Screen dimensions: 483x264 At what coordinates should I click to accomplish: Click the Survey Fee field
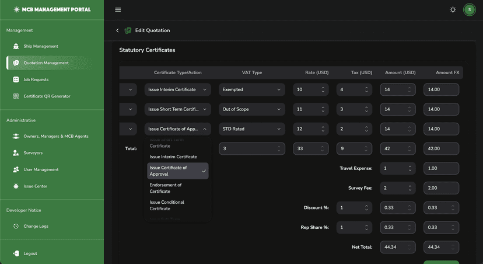[x=398, y=188]
